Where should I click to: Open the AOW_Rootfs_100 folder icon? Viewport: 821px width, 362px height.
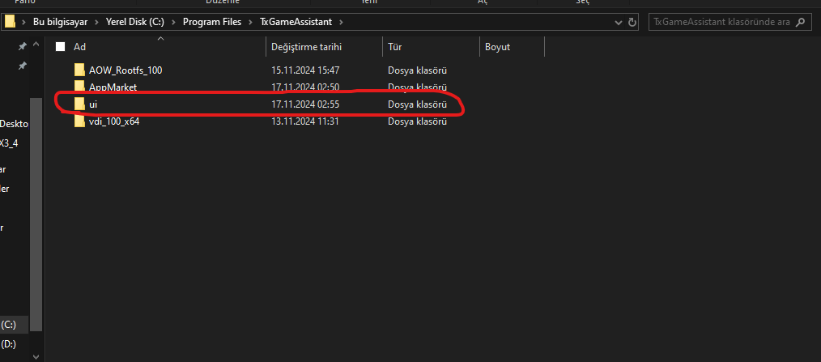coord(79,70)
